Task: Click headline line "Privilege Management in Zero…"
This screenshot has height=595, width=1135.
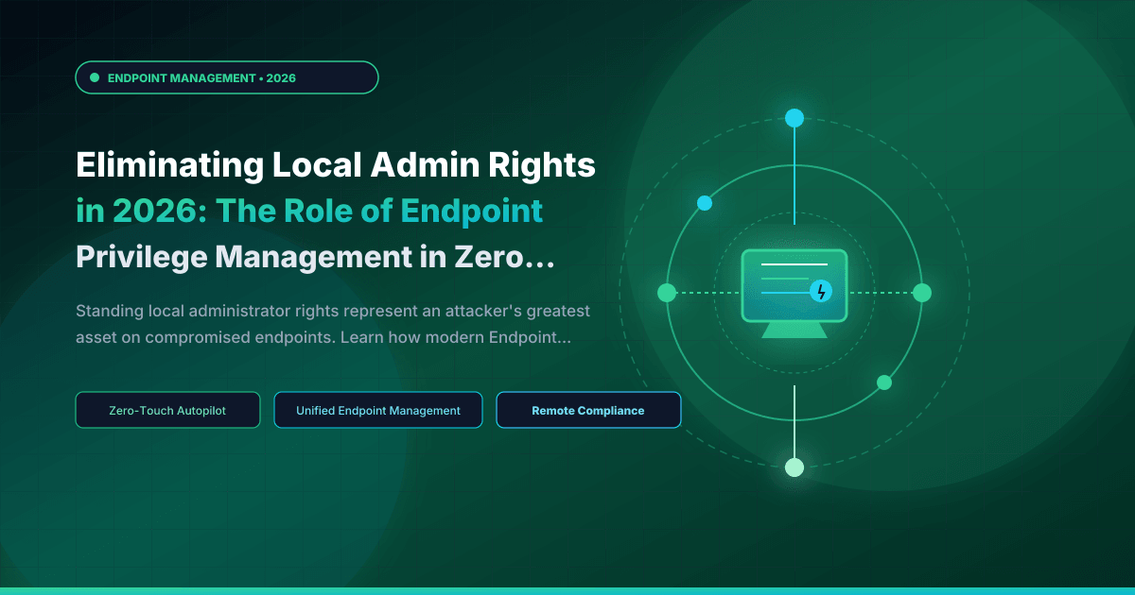Action: 315,258
